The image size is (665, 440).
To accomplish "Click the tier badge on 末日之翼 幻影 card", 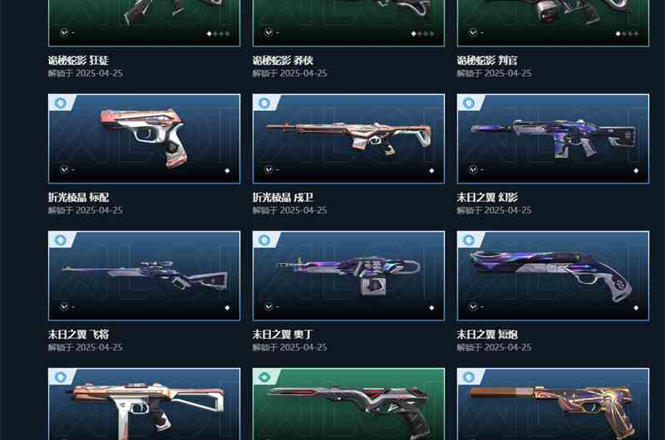I will [x=469, y=103].
